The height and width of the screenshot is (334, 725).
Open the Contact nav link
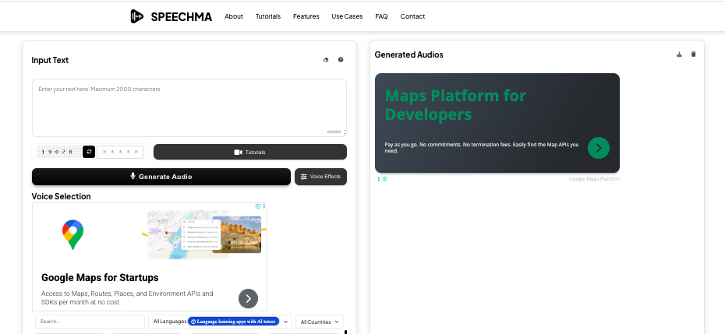[x=412, y=16]
